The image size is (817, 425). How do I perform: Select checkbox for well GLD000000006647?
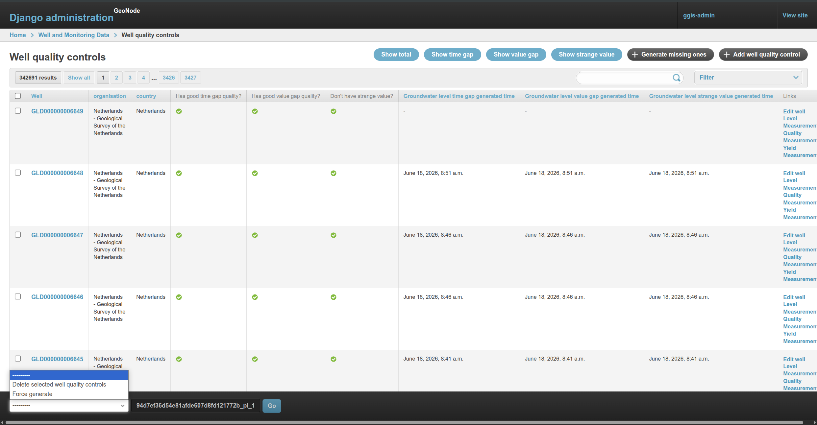pyautogui.click(x=18, y=235)
